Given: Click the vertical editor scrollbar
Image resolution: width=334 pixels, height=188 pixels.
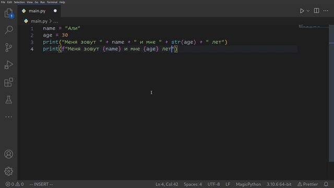Looking at the screenshot, I should (x=331, y=94).
